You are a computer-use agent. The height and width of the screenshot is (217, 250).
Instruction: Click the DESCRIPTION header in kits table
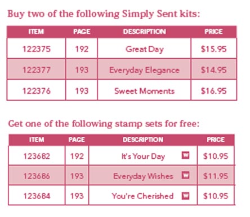(144, 32)
